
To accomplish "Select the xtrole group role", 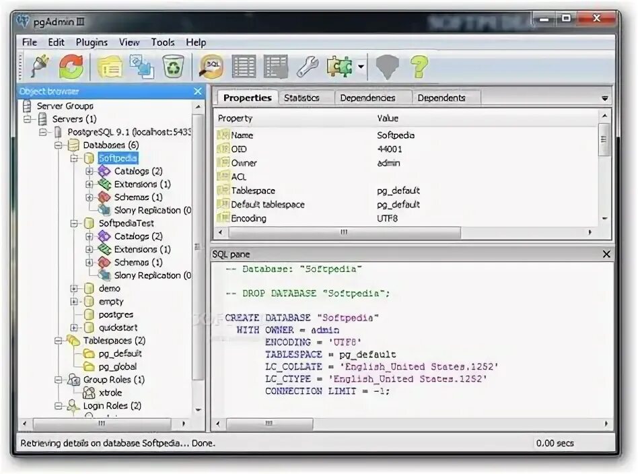I will pos(110,393).
